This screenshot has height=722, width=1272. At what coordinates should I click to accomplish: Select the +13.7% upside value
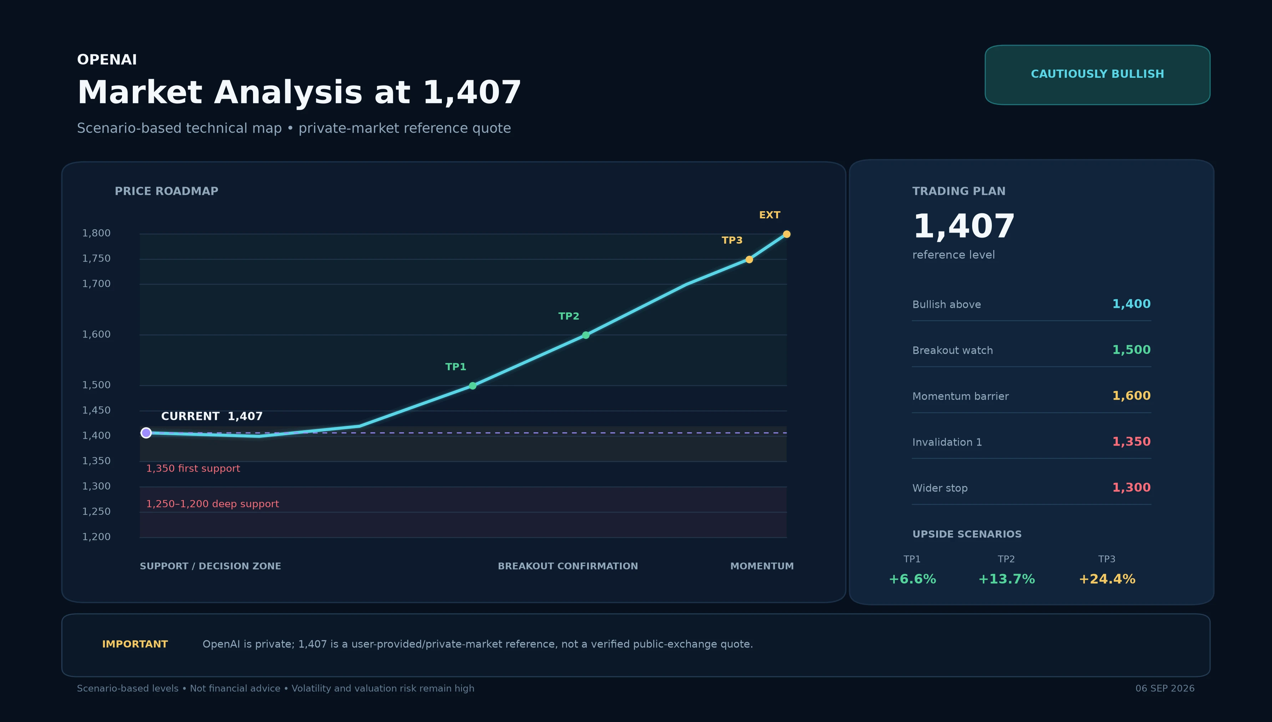point(1006,579)
